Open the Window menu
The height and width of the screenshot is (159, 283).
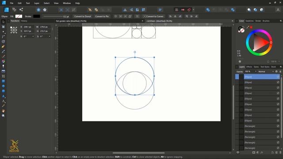(67, 3)
